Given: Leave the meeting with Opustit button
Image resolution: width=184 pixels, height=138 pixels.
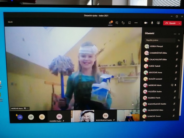Looking at the screenshot, I should coord(171,23).
